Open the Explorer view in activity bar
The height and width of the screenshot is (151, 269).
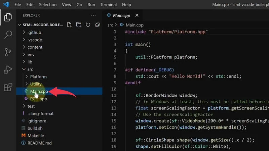pyautogui.click(x=8, y=17)
